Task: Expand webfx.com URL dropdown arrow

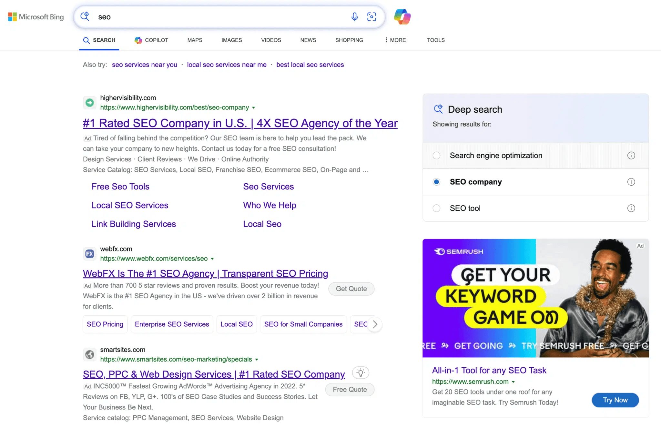Action: tap(212, 259)
